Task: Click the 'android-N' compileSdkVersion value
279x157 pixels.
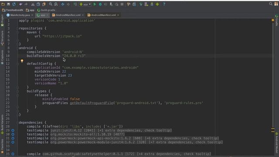Action: point(73,52)
